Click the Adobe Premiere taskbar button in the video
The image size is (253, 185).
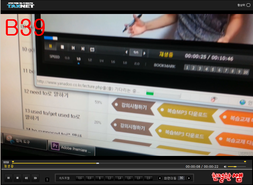click(x=72, y=148)
